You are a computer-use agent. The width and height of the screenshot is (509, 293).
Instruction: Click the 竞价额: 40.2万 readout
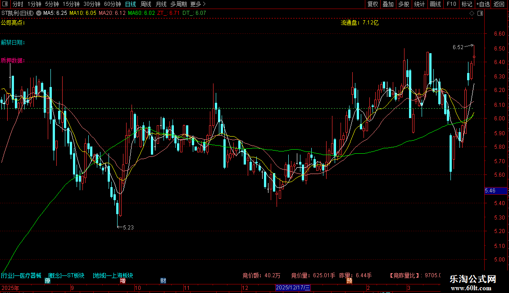pos(261,275)
